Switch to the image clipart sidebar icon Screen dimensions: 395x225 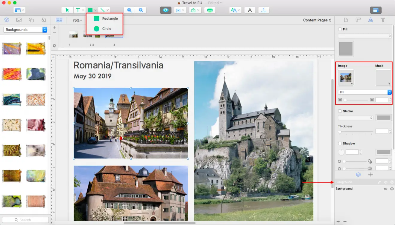point(19,20)
